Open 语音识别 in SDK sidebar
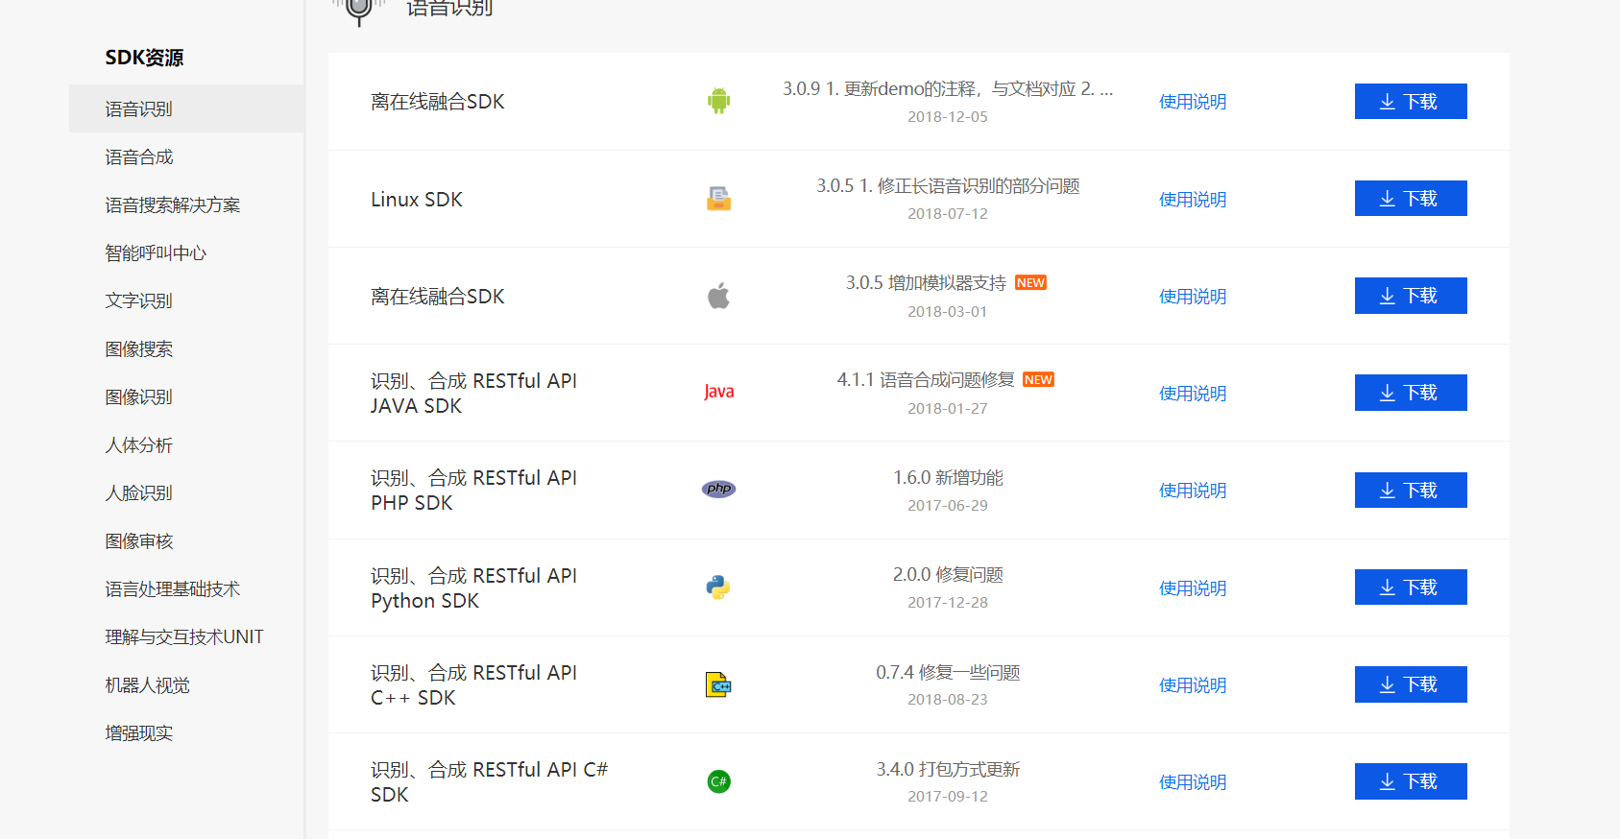 [186, 108]
